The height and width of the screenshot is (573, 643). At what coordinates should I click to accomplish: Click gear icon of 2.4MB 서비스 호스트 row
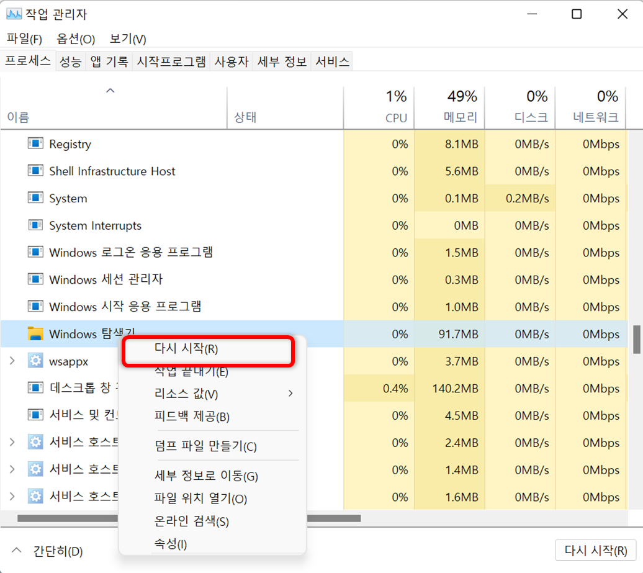[x=35, y=442]
